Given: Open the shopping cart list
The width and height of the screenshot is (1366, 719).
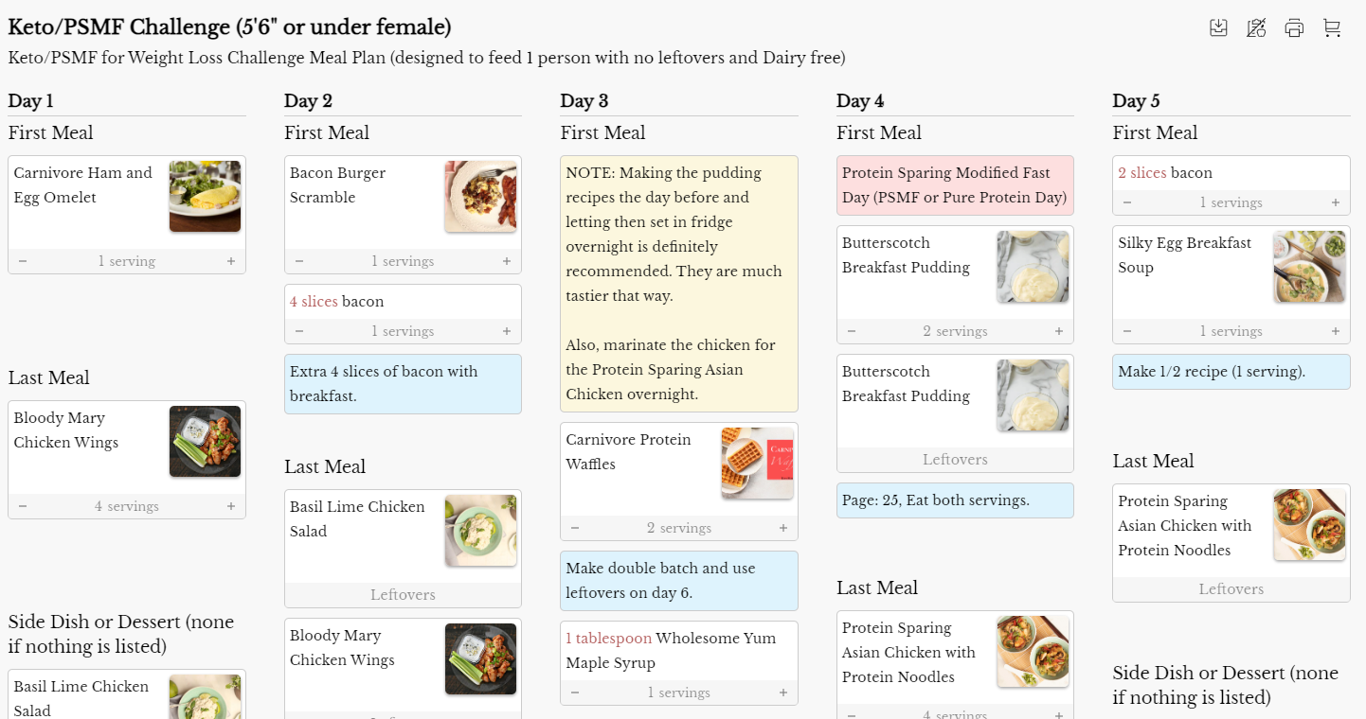Looking at the screenshot, I should point(1332,28).
